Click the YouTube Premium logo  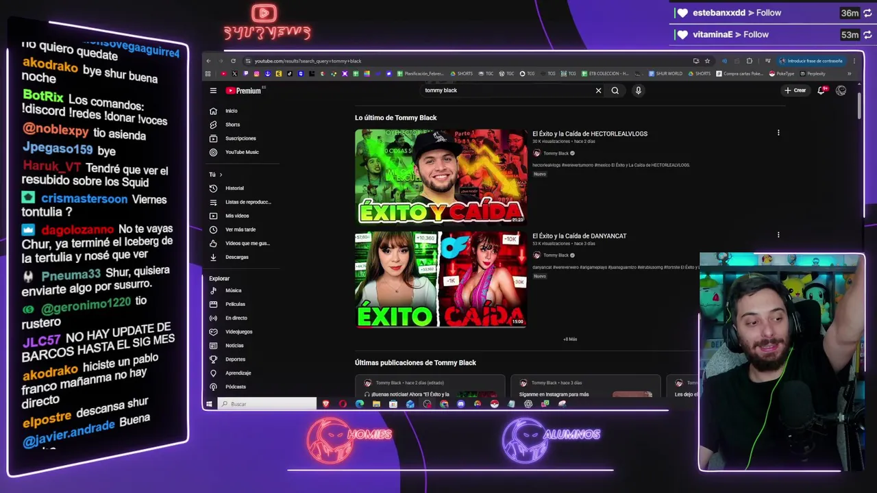[244, 90]
